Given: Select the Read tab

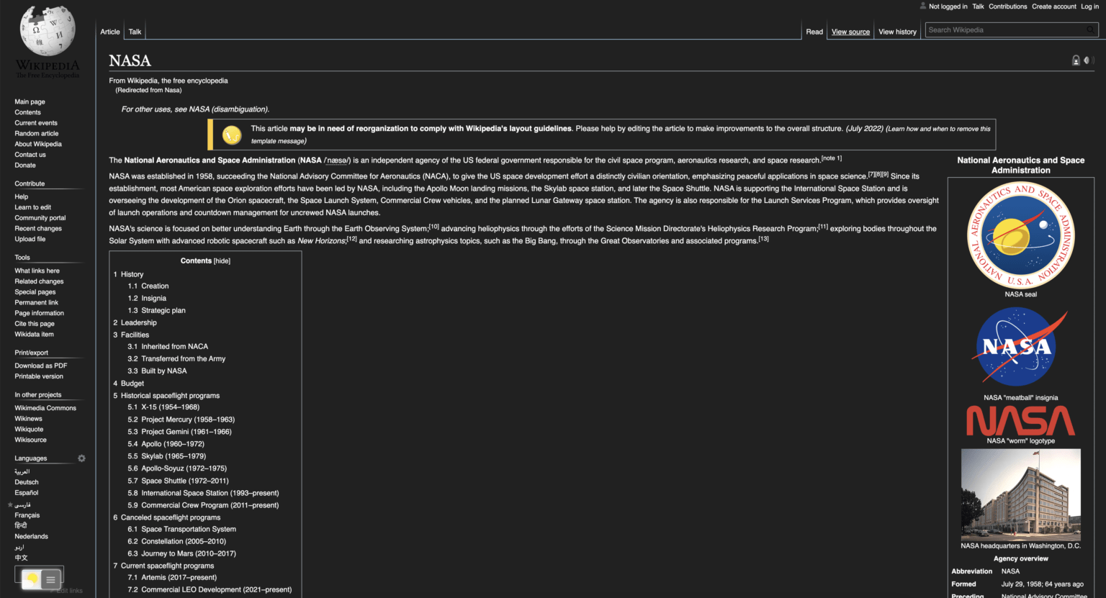Looking at the screenshot, I should point(814,32).
